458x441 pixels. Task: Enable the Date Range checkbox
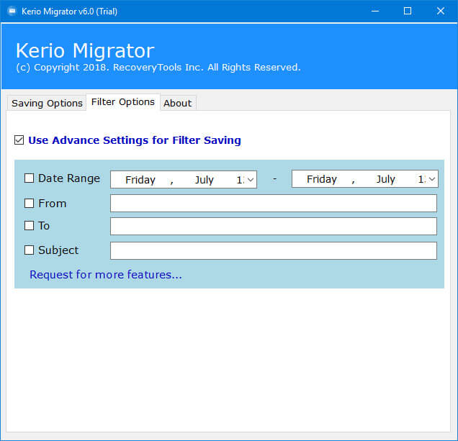click(x=29, y=178)
